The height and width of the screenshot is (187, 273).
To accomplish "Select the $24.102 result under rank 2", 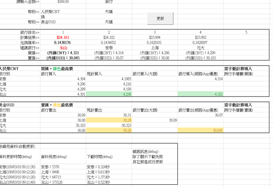I will pos(109,37).
